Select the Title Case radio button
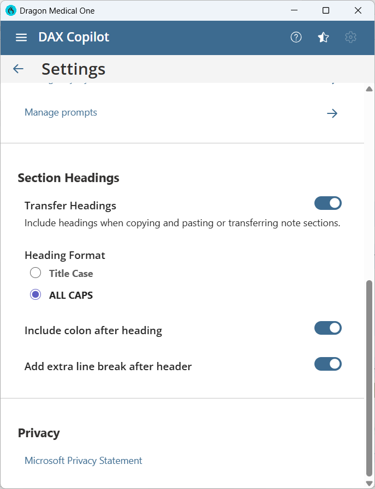 (35, 273)
